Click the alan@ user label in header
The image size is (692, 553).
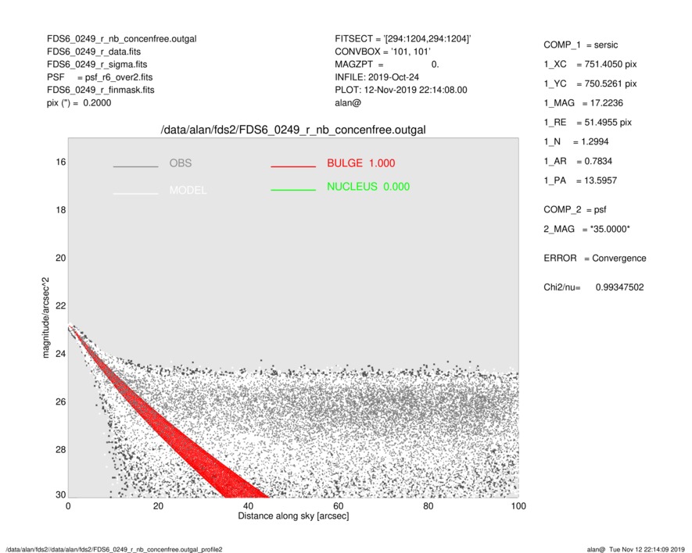(348, 103)
